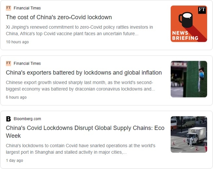Click the '6 hours ago' timestamp

pyautogui.click(x=16, y=97)
